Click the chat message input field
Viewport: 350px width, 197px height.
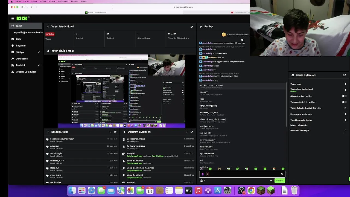[x=242, y=174]
